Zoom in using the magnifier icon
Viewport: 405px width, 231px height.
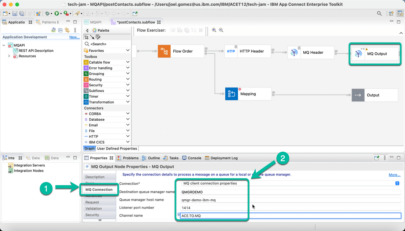coord(214,30)
